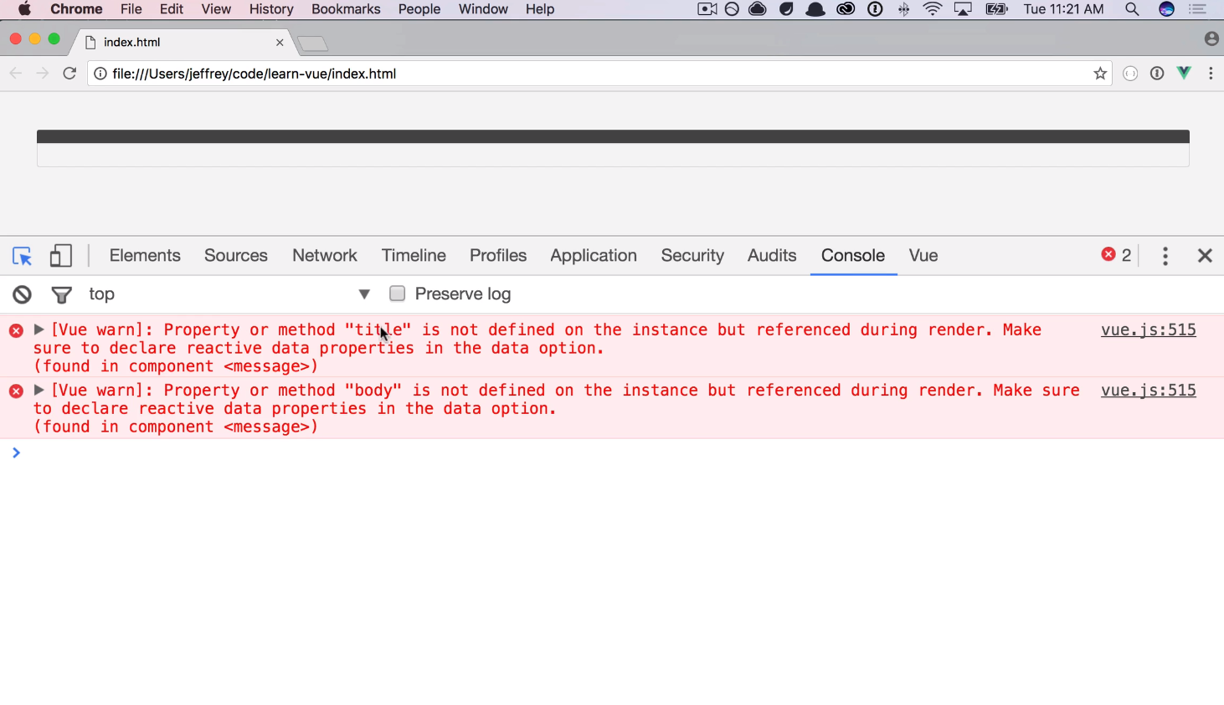Open the Bluetooth status menu
This screenshot has width=1224, height=705.
point(903,9)
